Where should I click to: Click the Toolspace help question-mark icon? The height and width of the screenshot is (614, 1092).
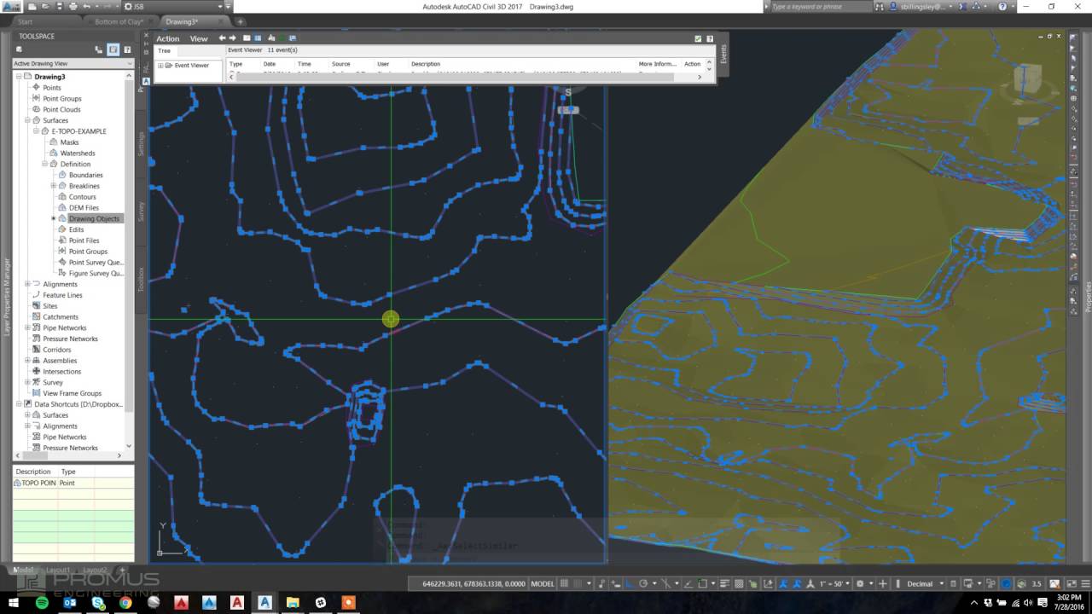click(127, 49)
